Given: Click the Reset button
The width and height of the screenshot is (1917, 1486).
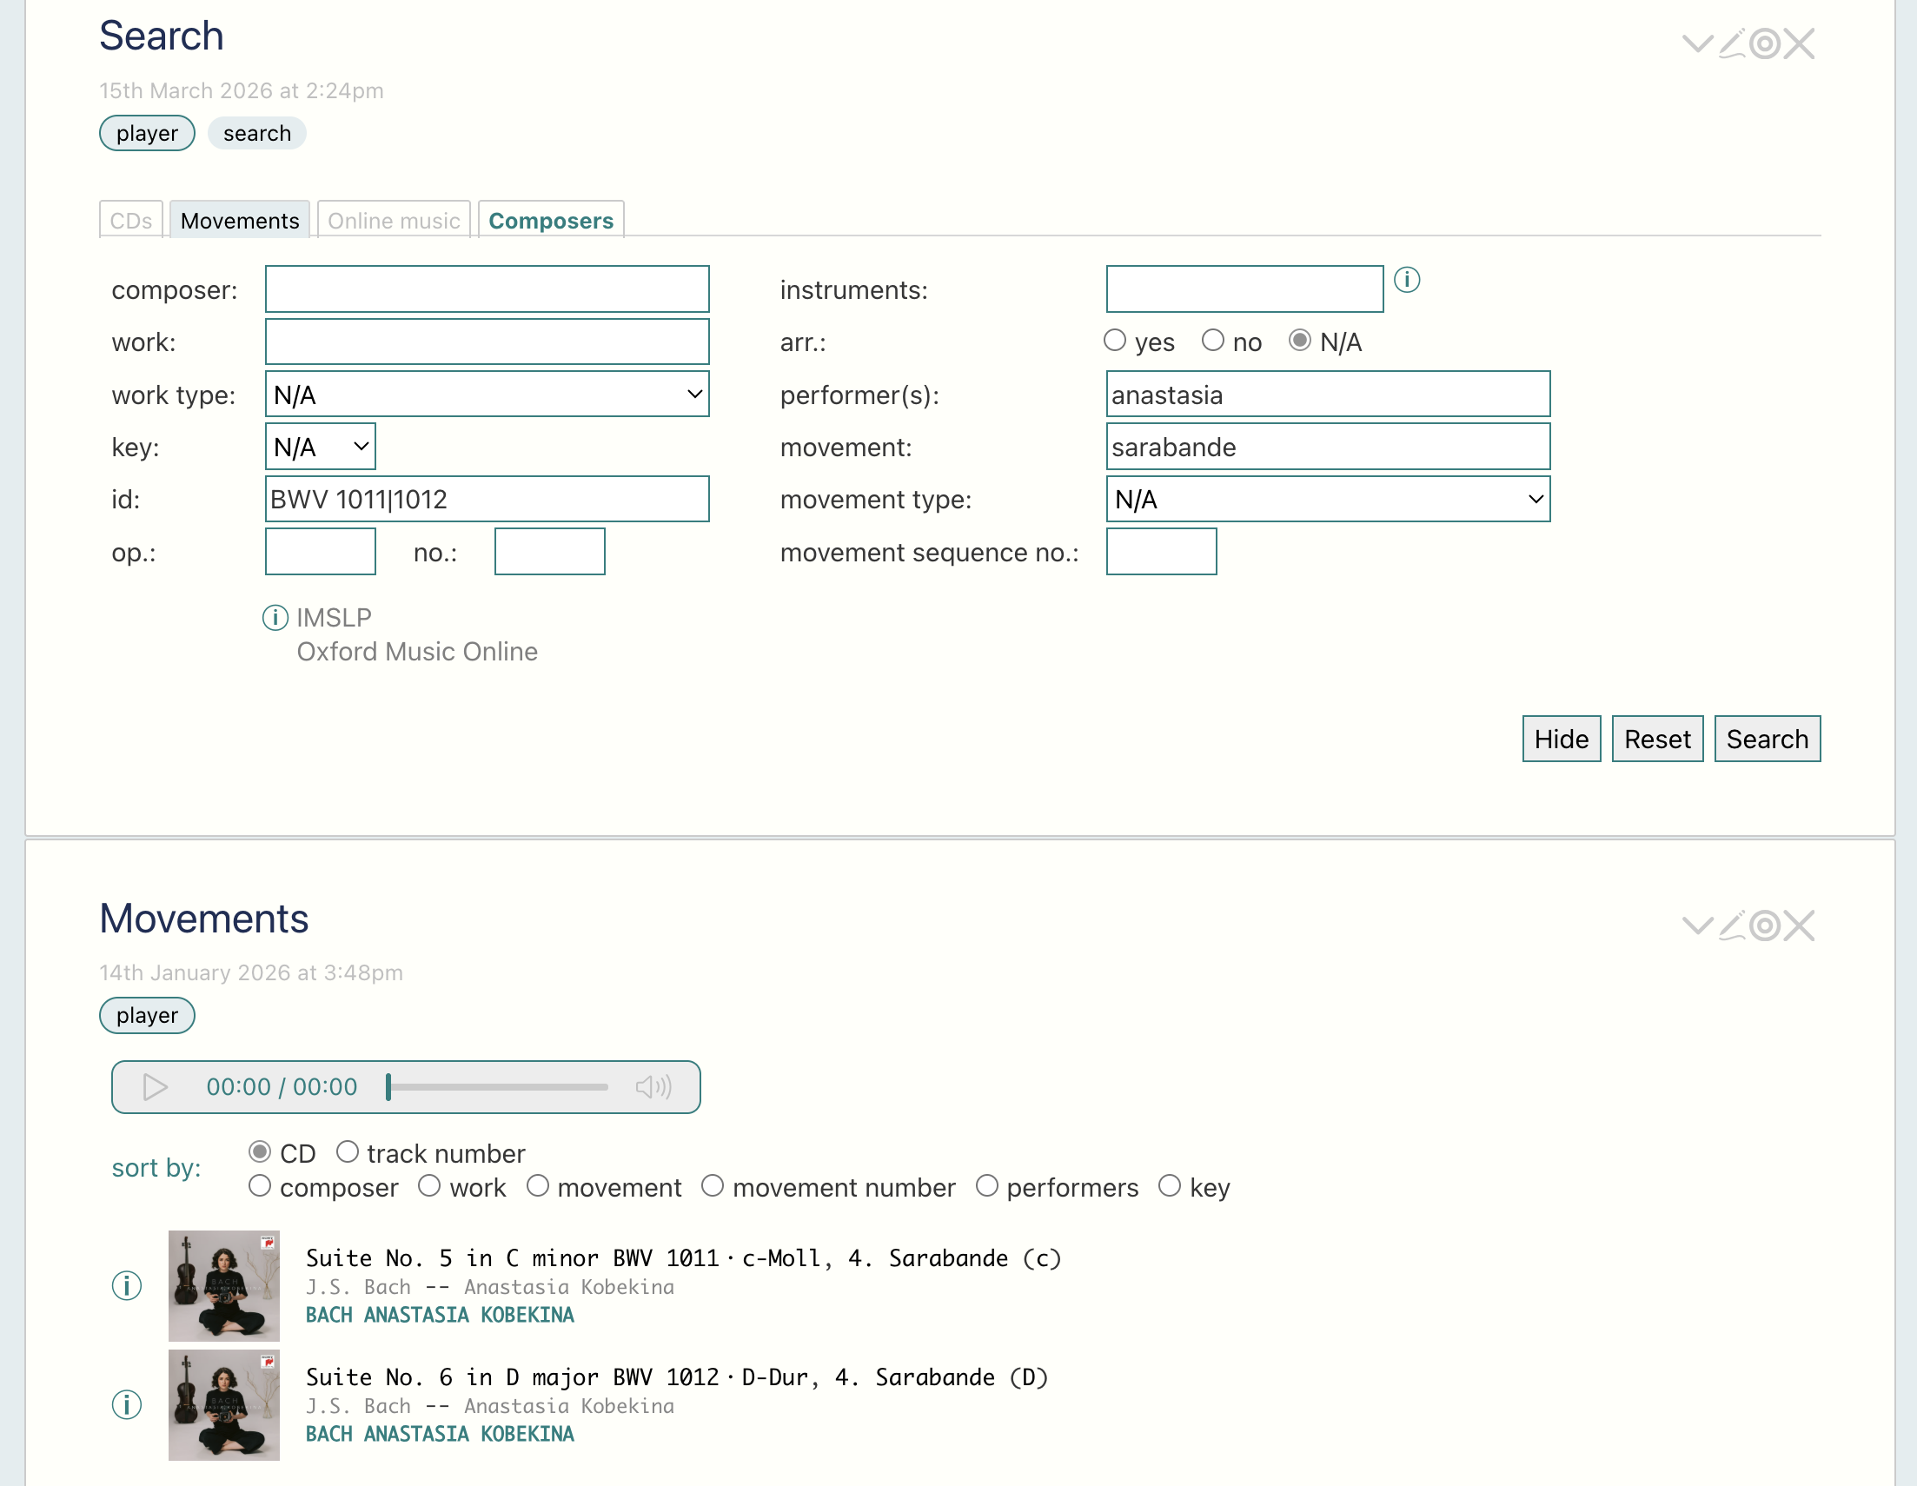Looking at the screenshot, I should pyautogui.click(x=1656, y=739).
